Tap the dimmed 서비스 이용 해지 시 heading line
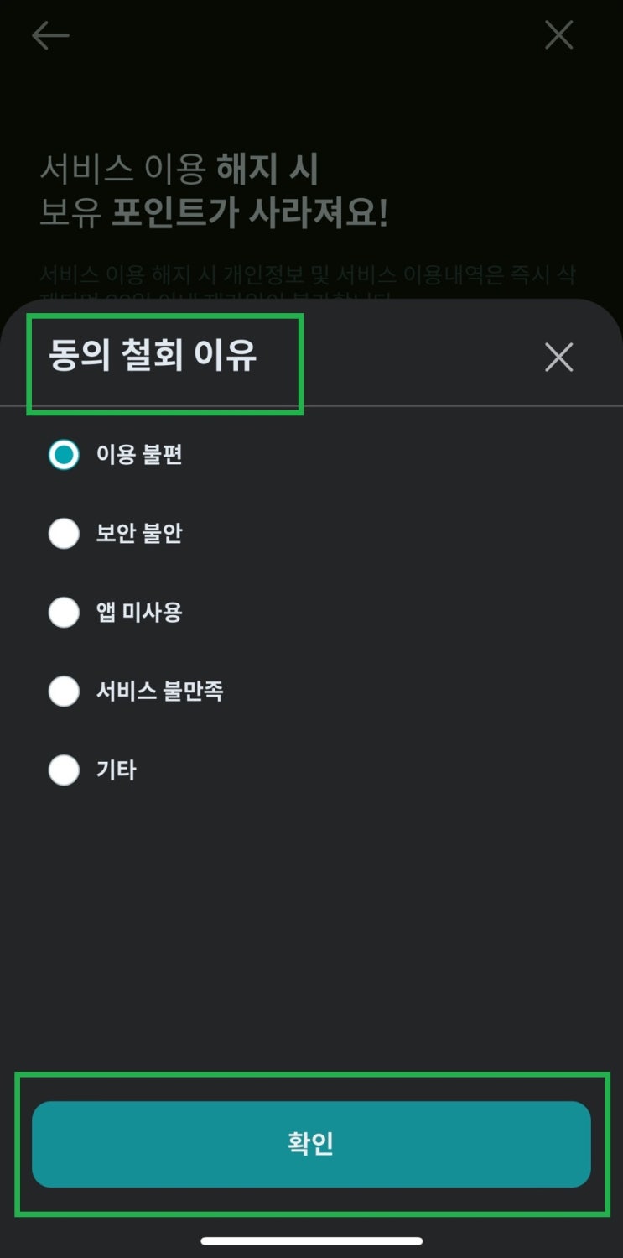The width and height of the screenshot is (623, 1258). pos(179,170)
